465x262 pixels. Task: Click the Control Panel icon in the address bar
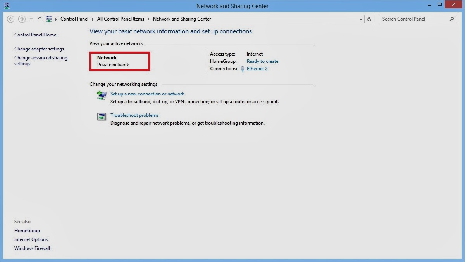[x=49, y=19]
